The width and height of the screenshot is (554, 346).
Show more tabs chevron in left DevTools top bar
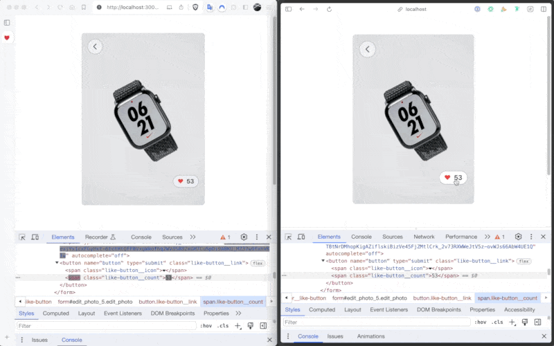click(x=193, y=237)
